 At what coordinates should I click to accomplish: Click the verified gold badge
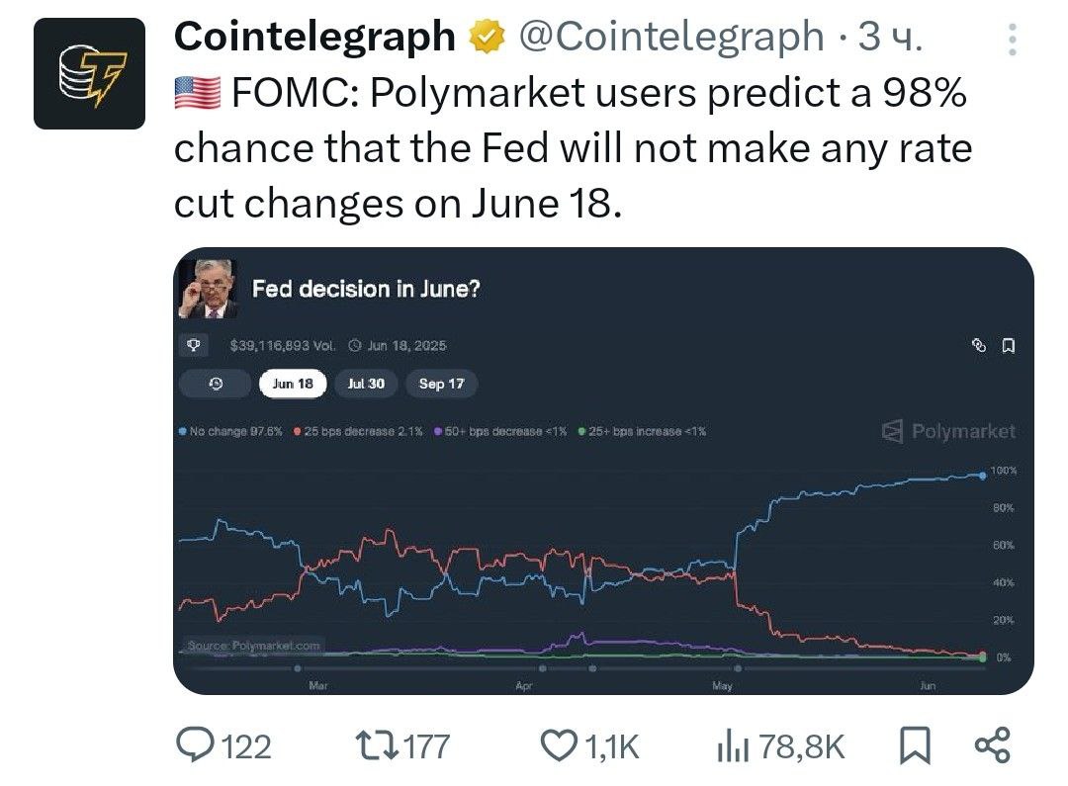pos(487,37)
